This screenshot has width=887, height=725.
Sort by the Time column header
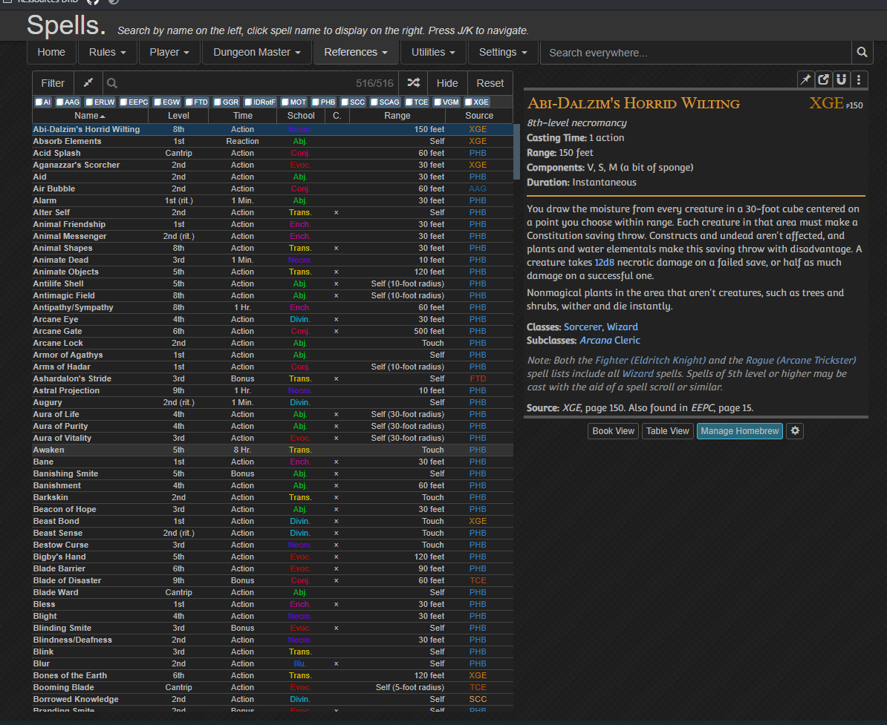(x=243, y=116)
